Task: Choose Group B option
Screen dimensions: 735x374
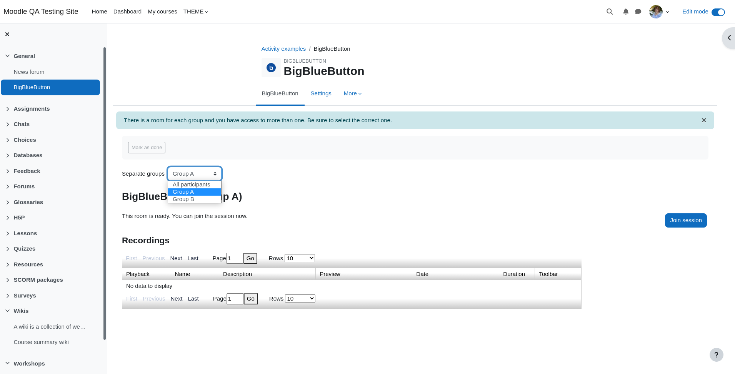Action: coord(195,199)
